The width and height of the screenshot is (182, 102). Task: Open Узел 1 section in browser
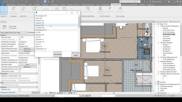pos(165,76)
